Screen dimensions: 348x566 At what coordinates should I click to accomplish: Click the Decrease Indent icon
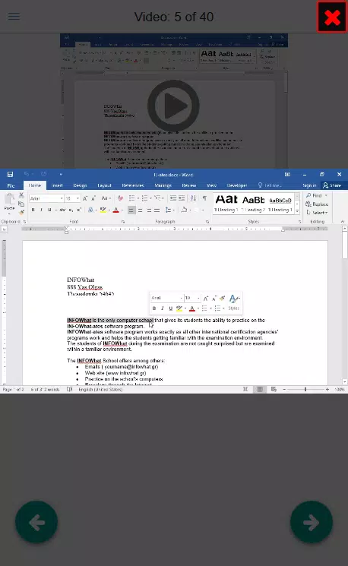(x=173, y=198)
